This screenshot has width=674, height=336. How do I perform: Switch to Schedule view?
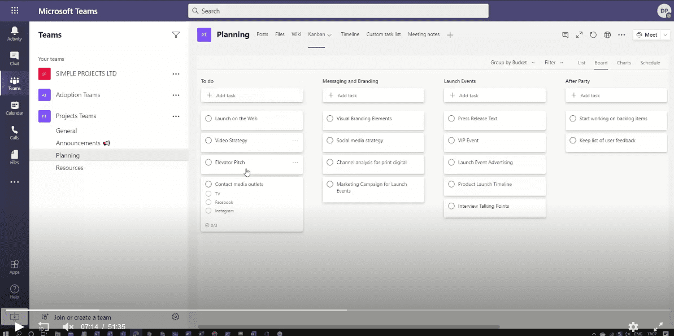(x=650, y=63)
